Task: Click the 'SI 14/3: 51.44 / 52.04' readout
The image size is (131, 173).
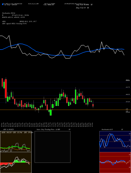Action: (x=20, y=15)
